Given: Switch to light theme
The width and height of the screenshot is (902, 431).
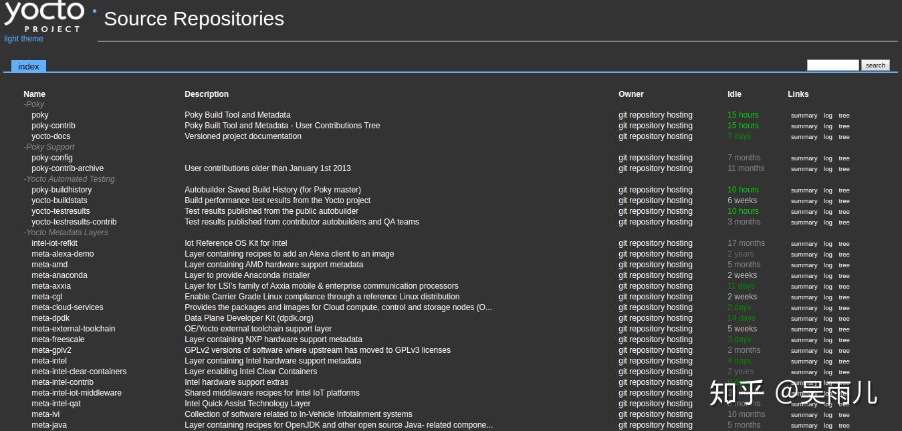Looking at the screenshot, I should pyautogui.click(x=23, y=39).
